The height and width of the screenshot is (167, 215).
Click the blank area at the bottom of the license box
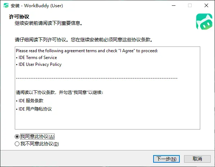[107, 121]
